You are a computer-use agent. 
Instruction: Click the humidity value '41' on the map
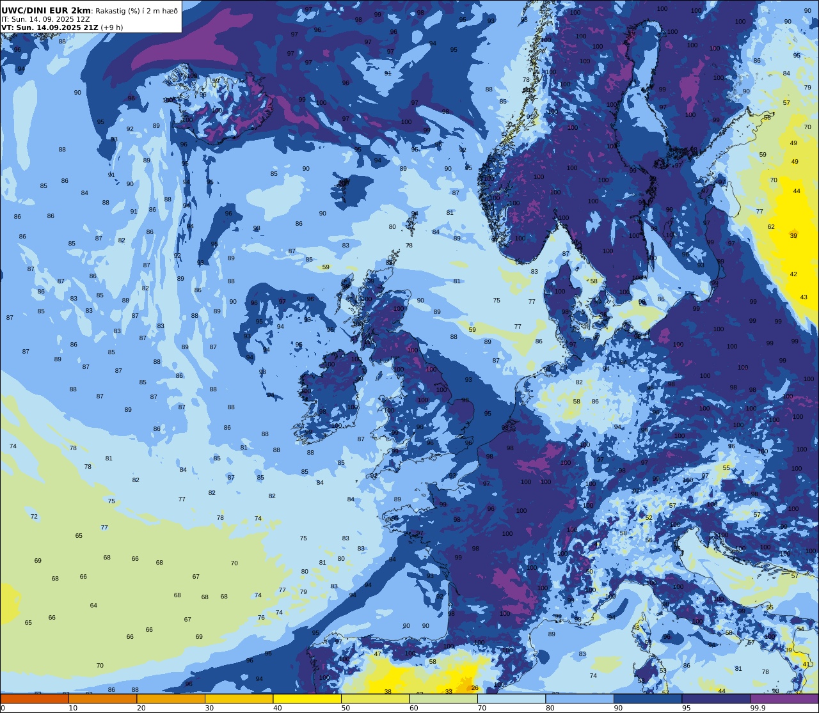pos(806,664)
